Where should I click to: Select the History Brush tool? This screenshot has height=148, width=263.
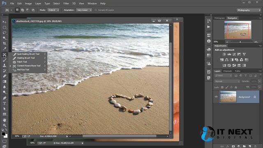click(5, 71)
